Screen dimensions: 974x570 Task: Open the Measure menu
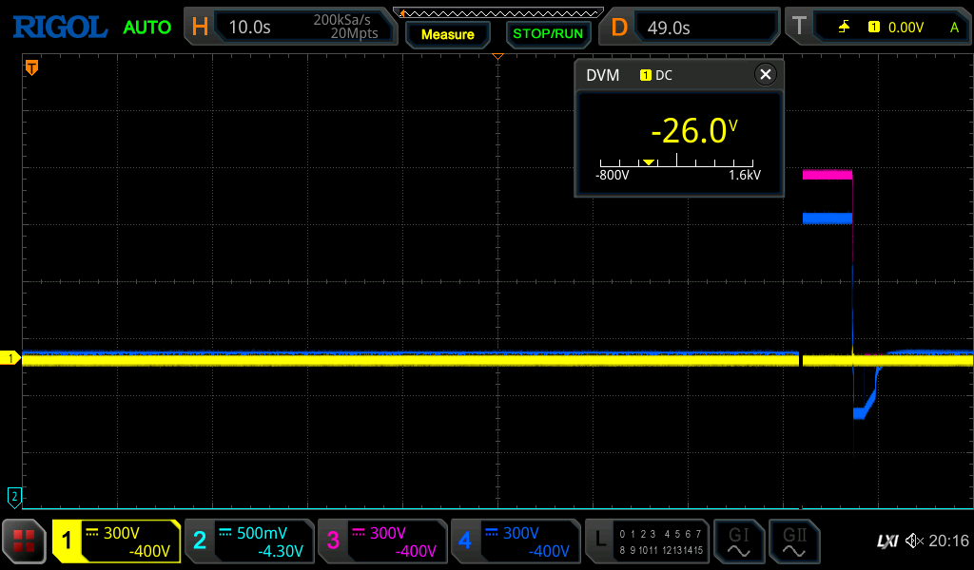click(x=447, y=34)
